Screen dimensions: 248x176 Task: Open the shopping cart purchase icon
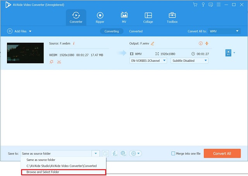tap(195, 5)
